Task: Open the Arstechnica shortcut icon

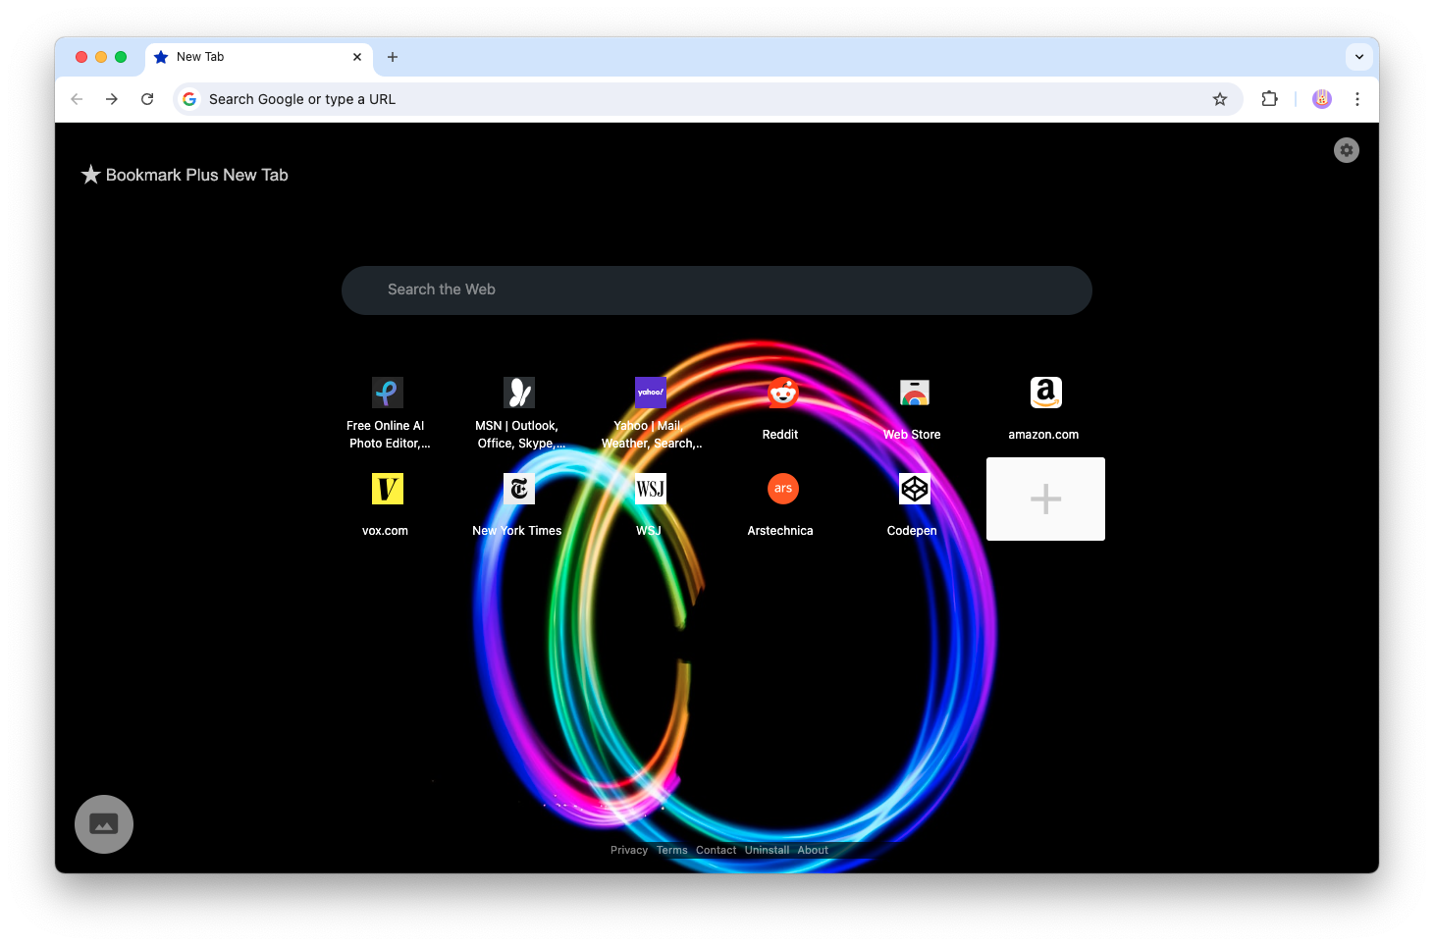Action: pyautogui.click(x=782, y=489)
